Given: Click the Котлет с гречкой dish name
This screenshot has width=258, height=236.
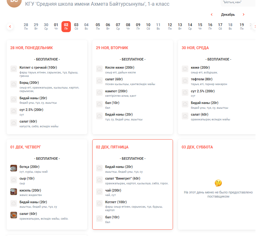Looking at the screenshot, I should tap(38, 67).
